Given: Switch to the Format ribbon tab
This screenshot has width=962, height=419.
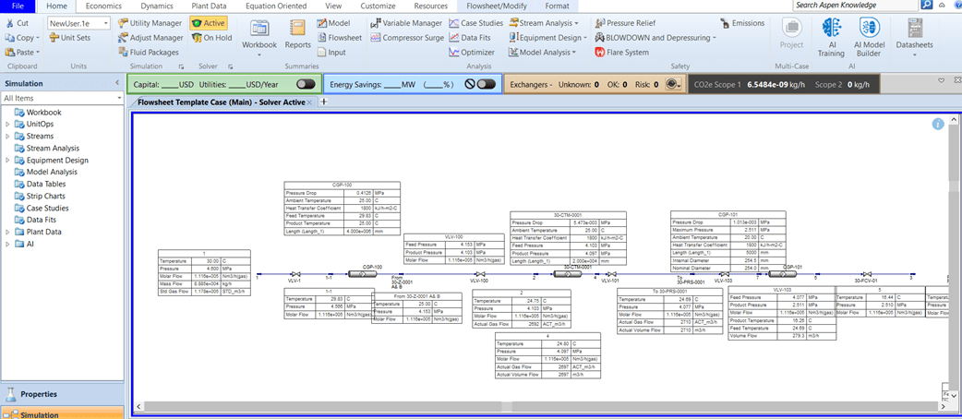Looking at the screenshot, I should point(557,6).
